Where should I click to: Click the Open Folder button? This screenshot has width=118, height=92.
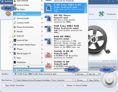point(94,80)
